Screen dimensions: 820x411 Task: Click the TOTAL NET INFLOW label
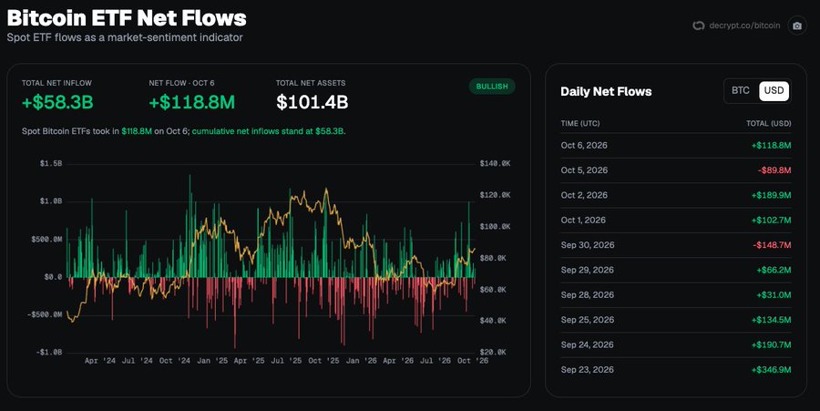point(56,83)
